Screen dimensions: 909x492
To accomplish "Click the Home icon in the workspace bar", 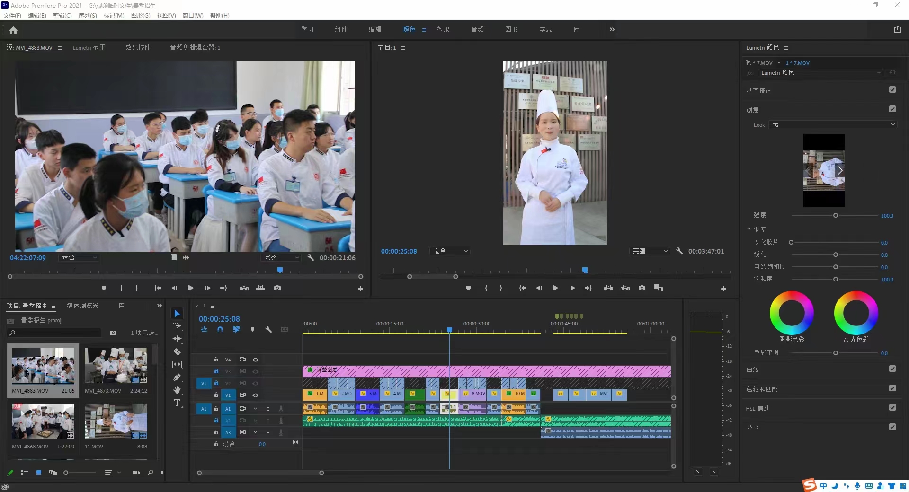I will pyautogui.click(x=13, y=30).
